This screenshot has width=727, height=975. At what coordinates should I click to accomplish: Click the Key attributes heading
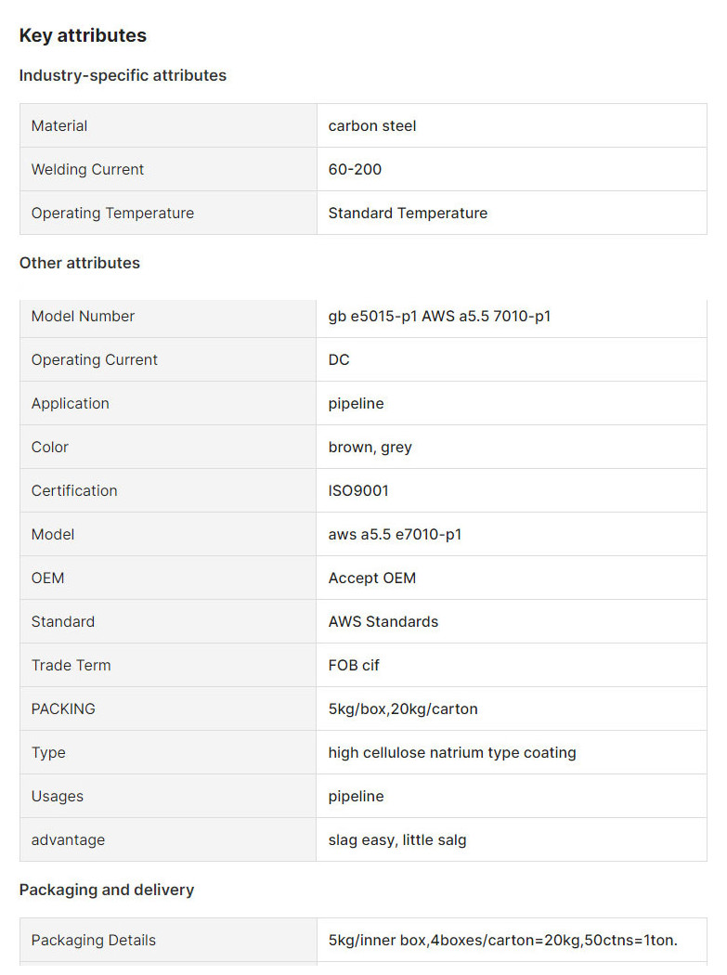[x=83, y=35]
